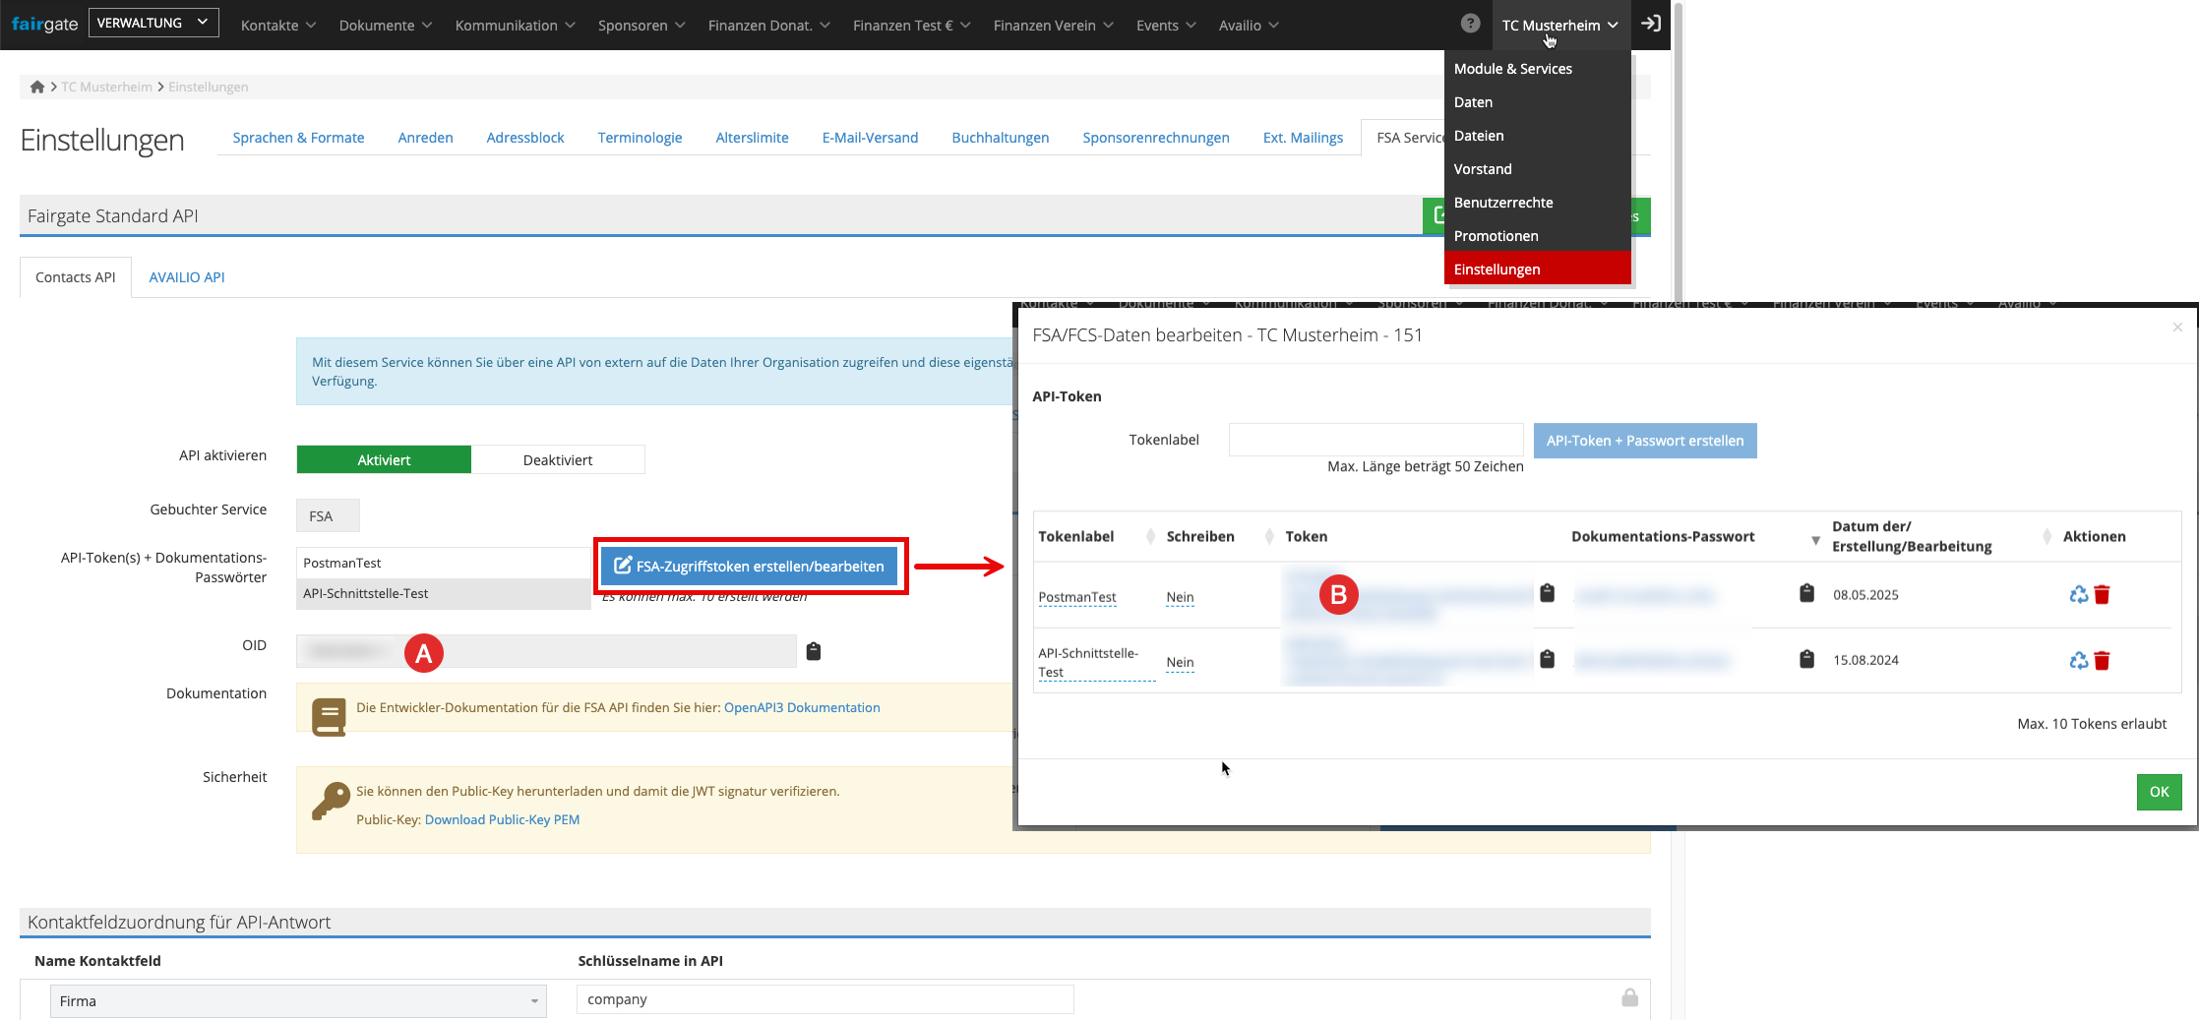Switch API to Deaktiviert

coord(558,459)
